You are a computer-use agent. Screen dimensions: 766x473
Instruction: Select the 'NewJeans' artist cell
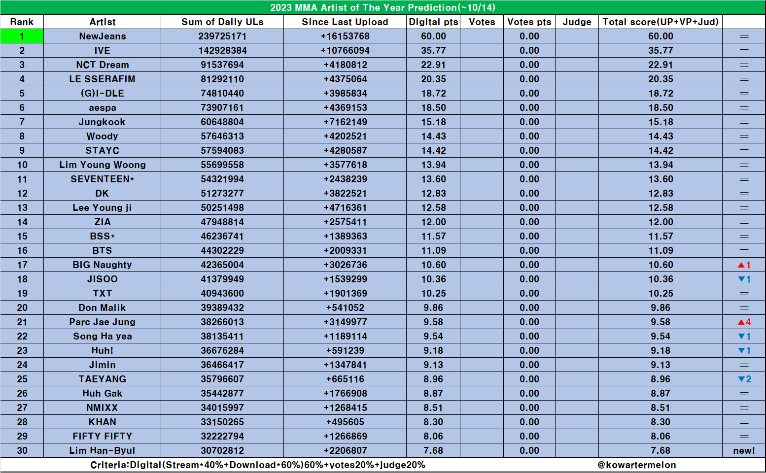click(103, 36)
